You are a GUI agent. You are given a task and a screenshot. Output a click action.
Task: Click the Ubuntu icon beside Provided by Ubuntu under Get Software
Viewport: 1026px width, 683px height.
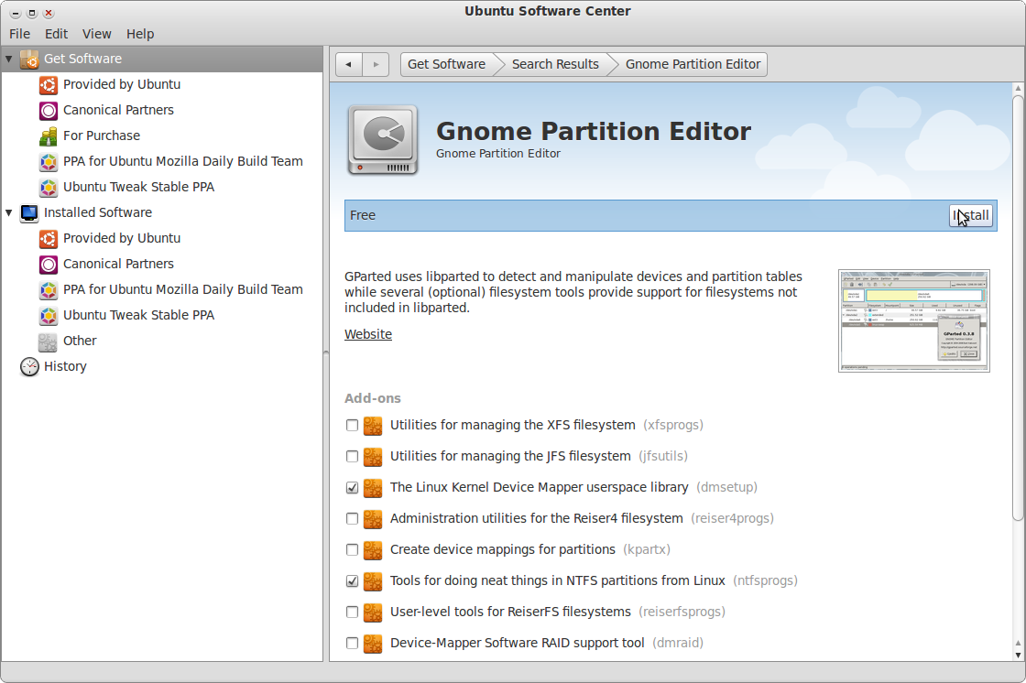click(x=49, y=84)
